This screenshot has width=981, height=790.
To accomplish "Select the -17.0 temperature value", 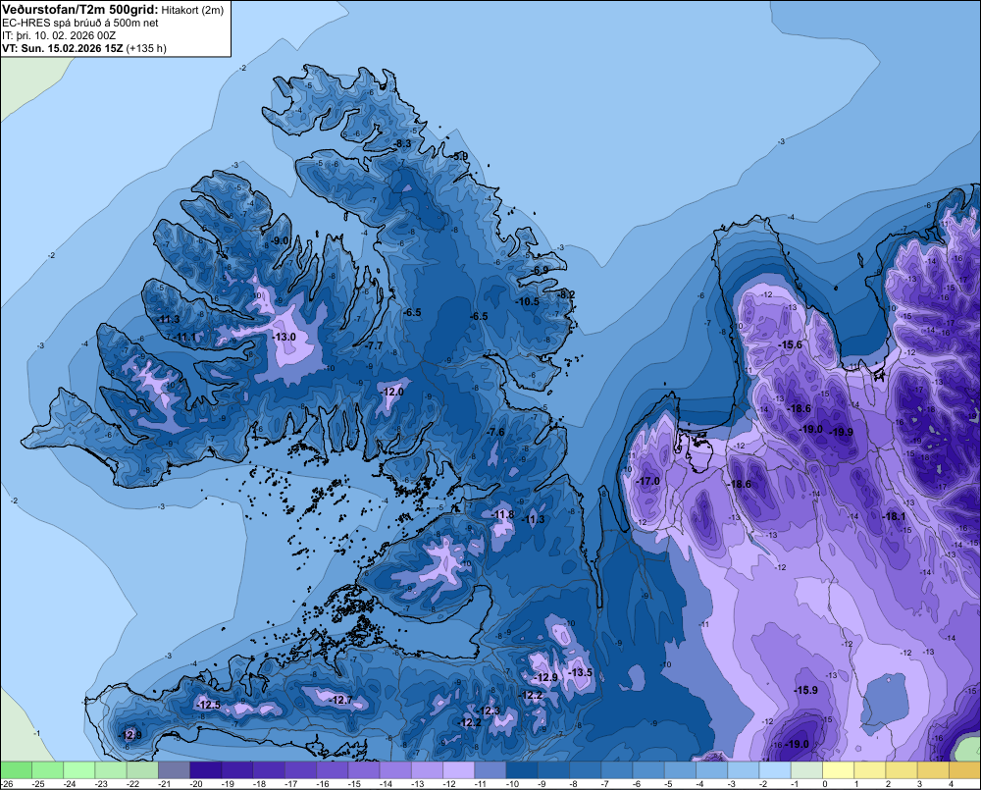I will click(647, 482).
